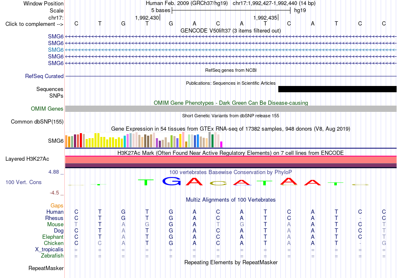Click the first orange bar in the GTEx chart

tap(66, 142)
